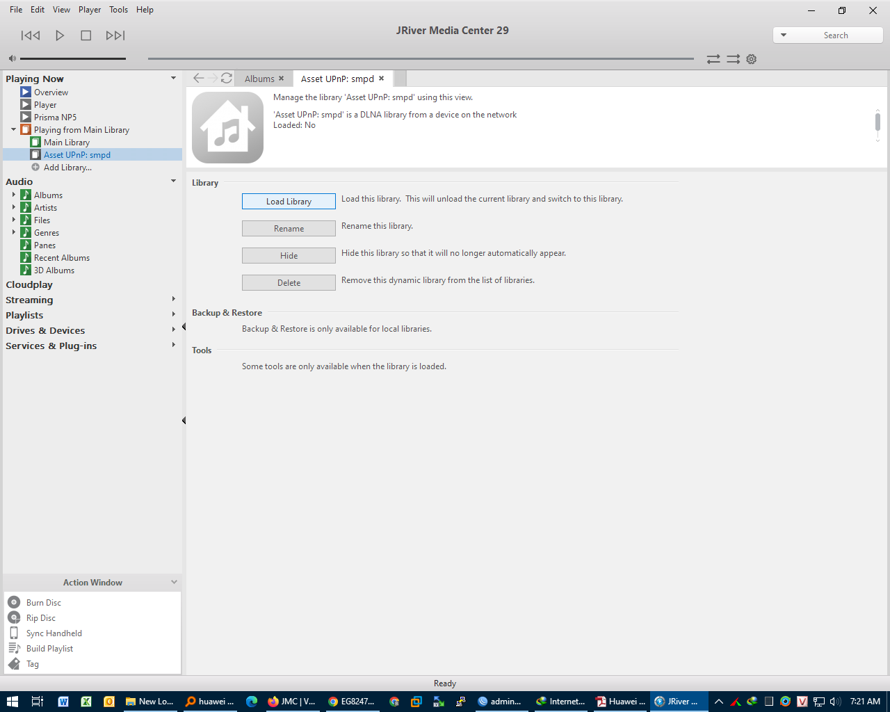The width and height of the screenshot is (890, 712).
Task: Click the Rename library button
Action: point(289,228)
